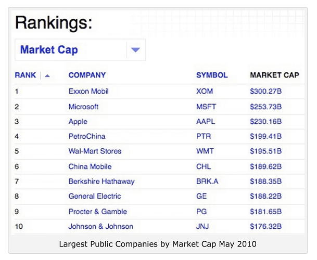This screenshot has width=317, height=260.
Task: Click the BRK.A ticker symbol
Action: 207,181
